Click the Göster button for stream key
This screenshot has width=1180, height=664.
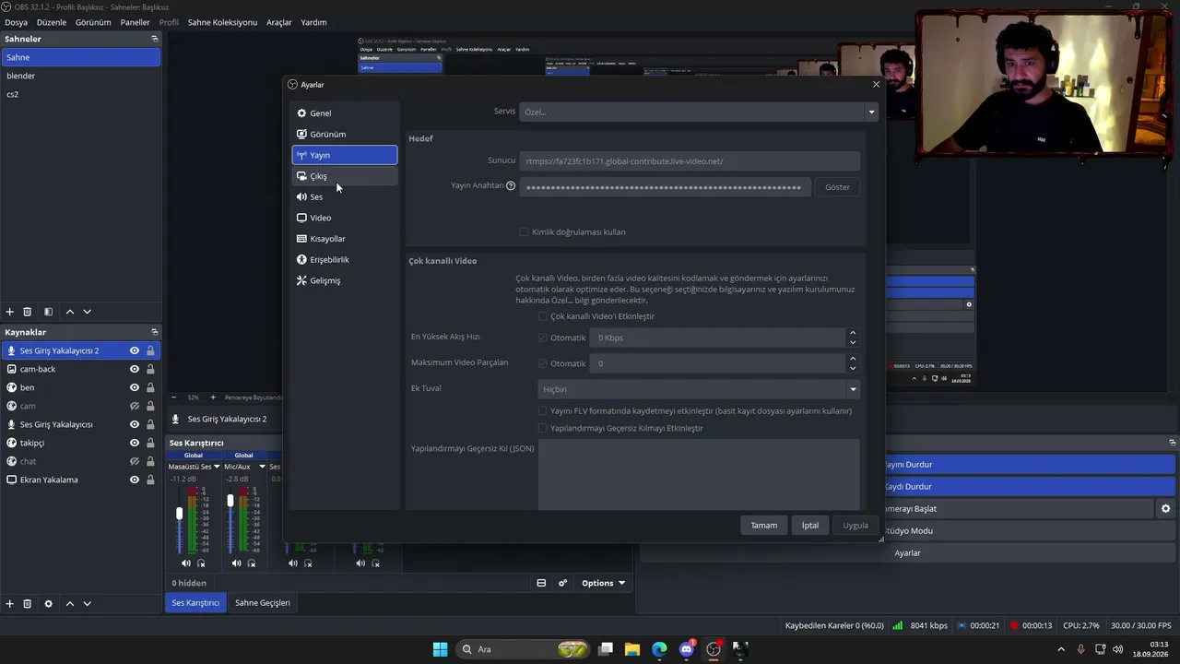pos(837,187)
